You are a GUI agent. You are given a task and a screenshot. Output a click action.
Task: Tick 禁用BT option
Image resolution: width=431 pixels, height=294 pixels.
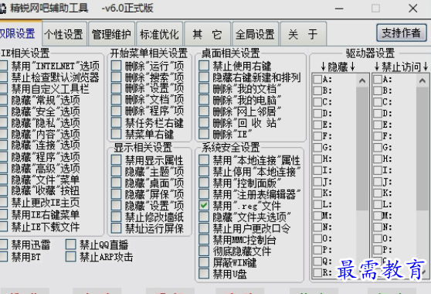tap(3, 257)
